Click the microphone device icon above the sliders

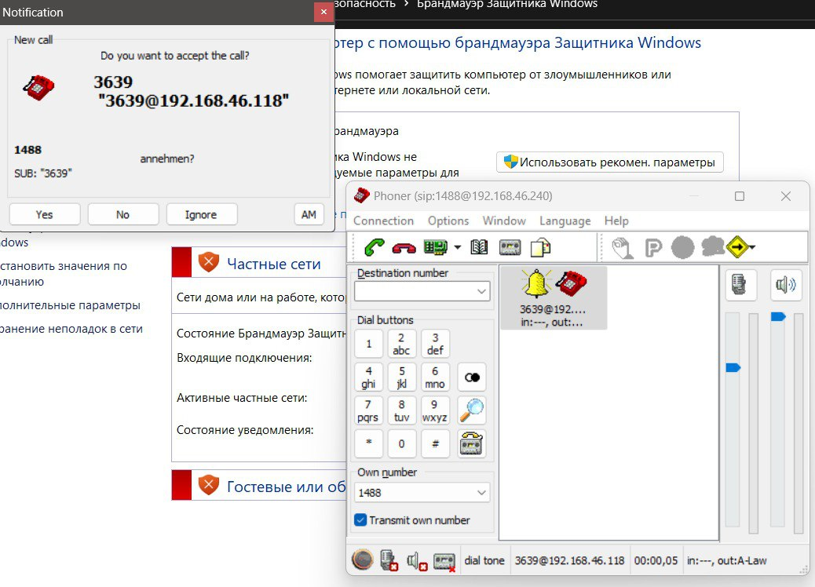tap(740, 285)
